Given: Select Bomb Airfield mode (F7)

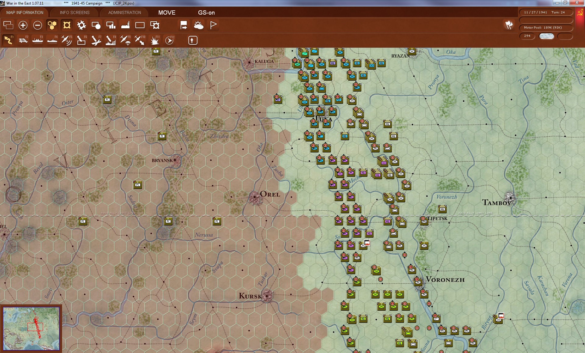Looking at the screenshot, I should 96,40.
